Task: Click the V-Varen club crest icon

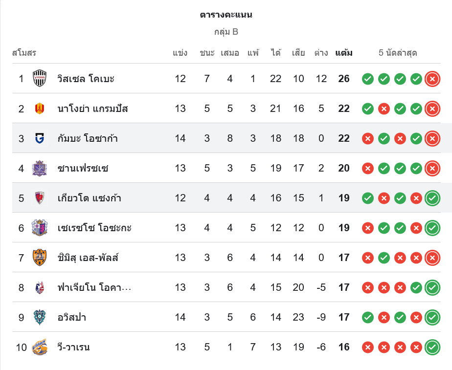Action: pos(40,347)
